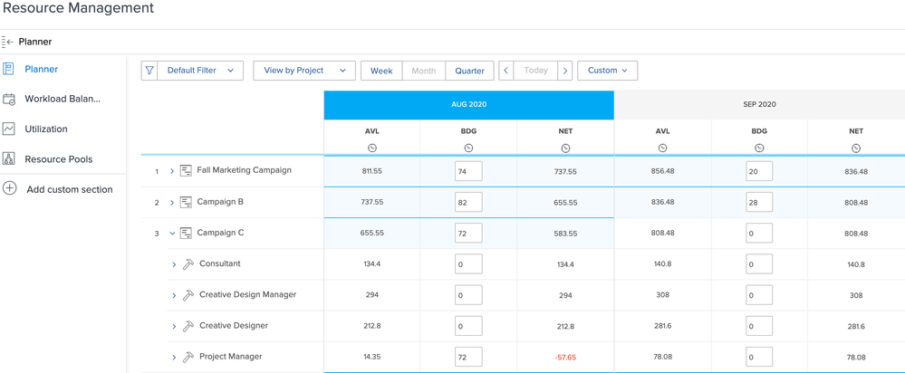
Task: Click clock icon under SEP 2020 NET
Action: pyautogui.click(x=855, y=148)
